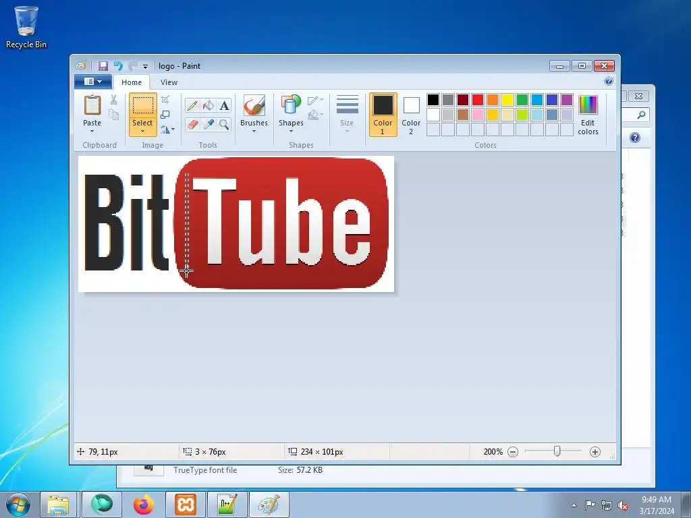Select the Eraser tool
691x518 pixels.
pos(192,125)
